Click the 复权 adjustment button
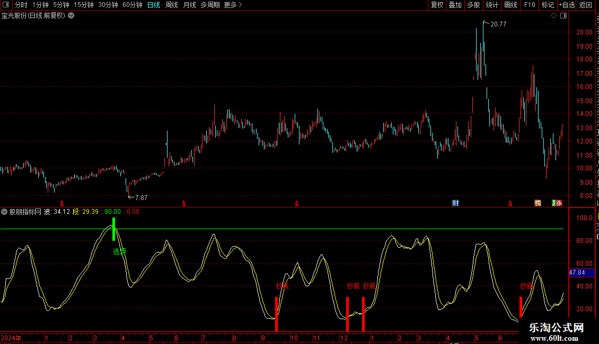The height and width of the screenshot is (344, 599). coord(437,5)
